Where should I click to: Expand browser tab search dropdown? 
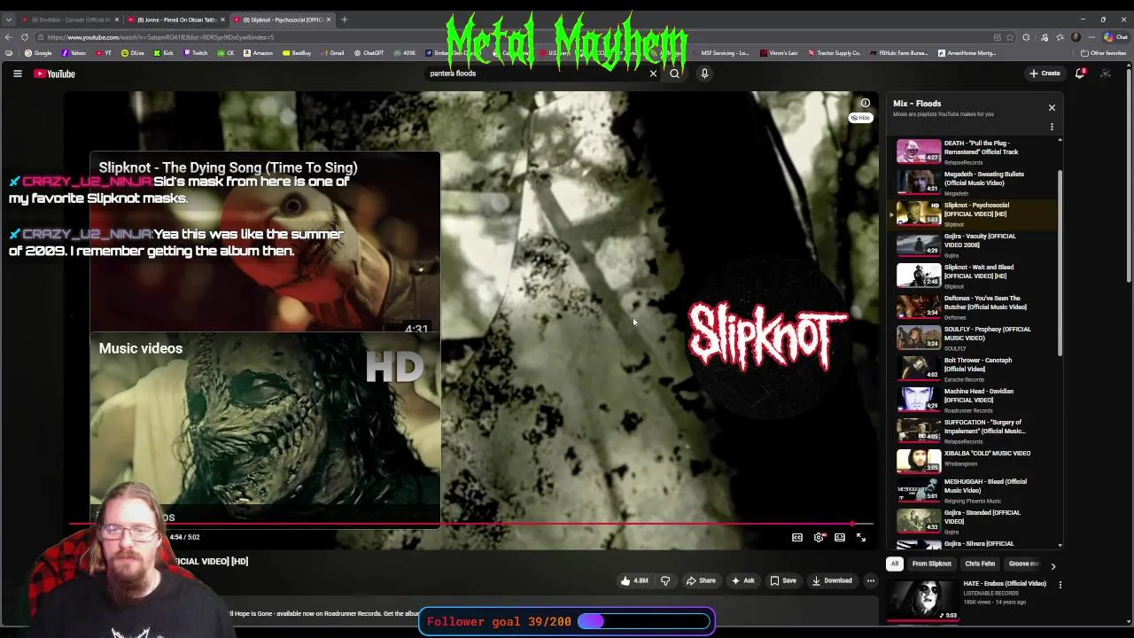(x=8, y=19)
